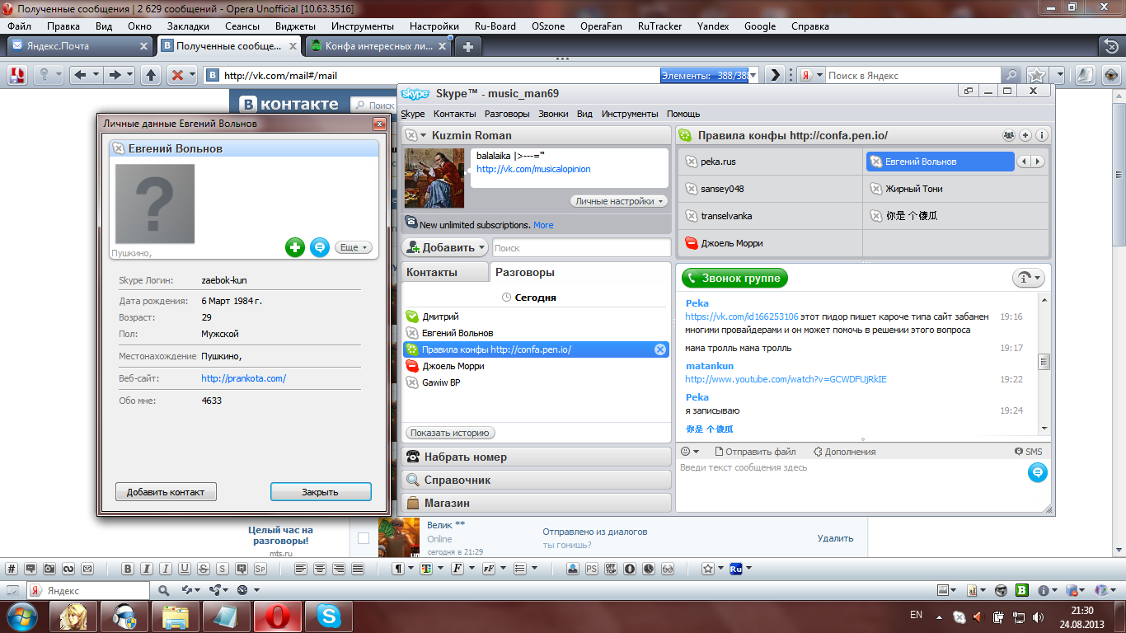Send message with the blue send icon
Viewport: 1126px width, 633px height.
1038,472
